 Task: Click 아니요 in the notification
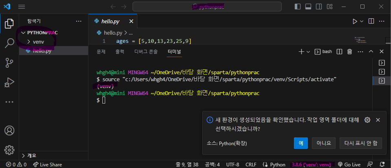click(x=324, y=143)
